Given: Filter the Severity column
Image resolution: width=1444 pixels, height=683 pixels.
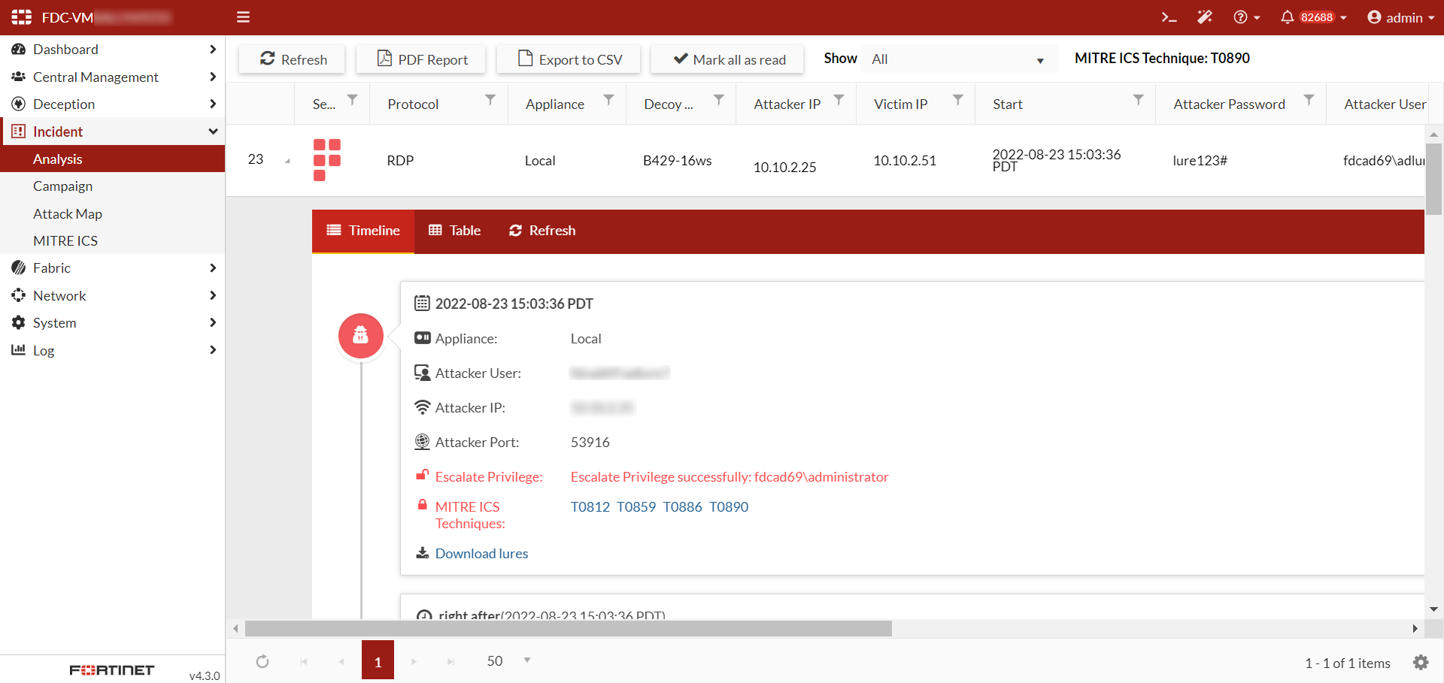Looking at the screenshot, I should coord(352,100).
